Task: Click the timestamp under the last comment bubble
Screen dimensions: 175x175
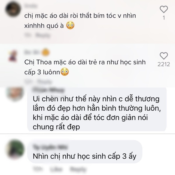Action: 38,169
